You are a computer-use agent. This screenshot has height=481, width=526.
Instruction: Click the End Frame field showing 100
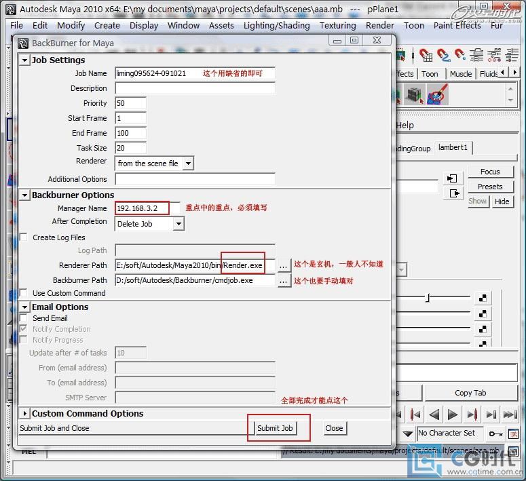pos(130,133)
